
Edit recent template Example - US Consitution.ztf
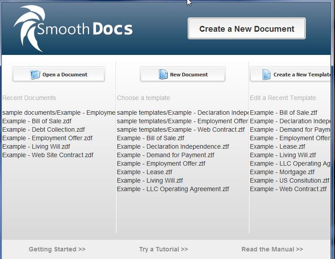(x=290, y=180)
